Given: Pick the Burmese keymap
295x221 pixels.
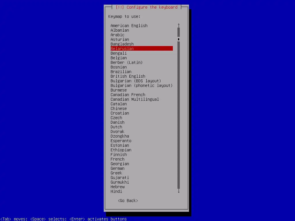Looking at the screenshot, I should pos(142,90).
